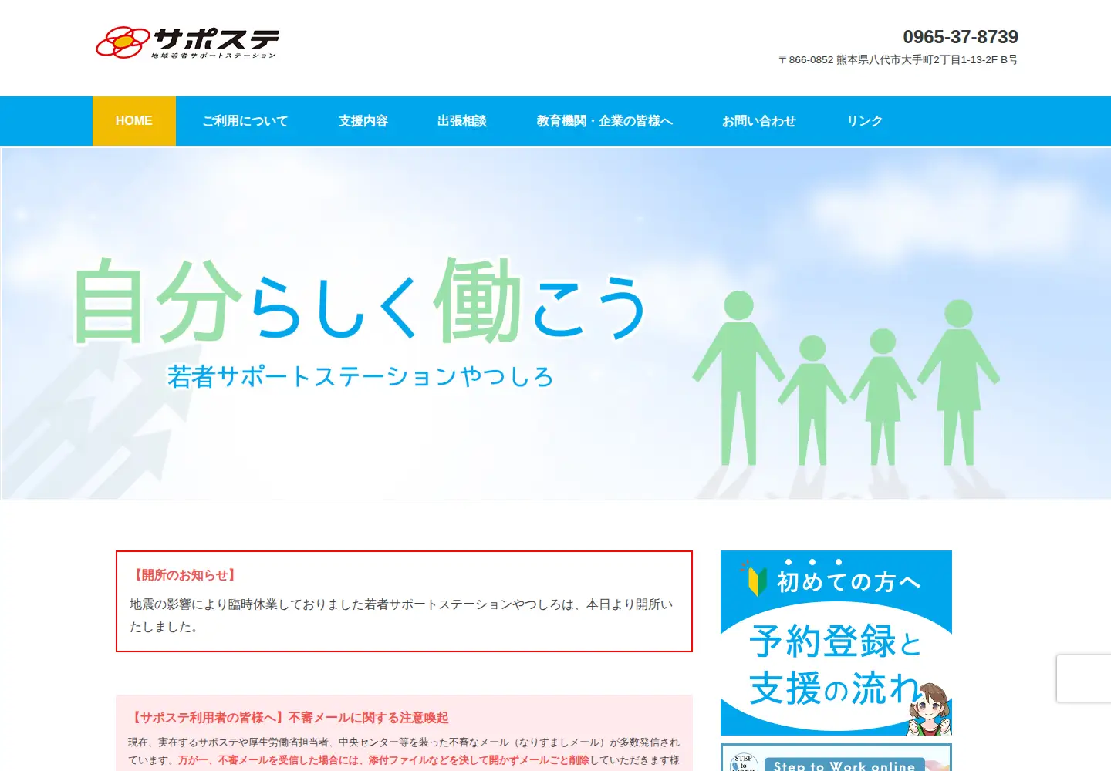1111x771 pixels.
Task: Click the reopening notice paragraph 地震の影響により臨時休業
Action: tap(401, 615)
